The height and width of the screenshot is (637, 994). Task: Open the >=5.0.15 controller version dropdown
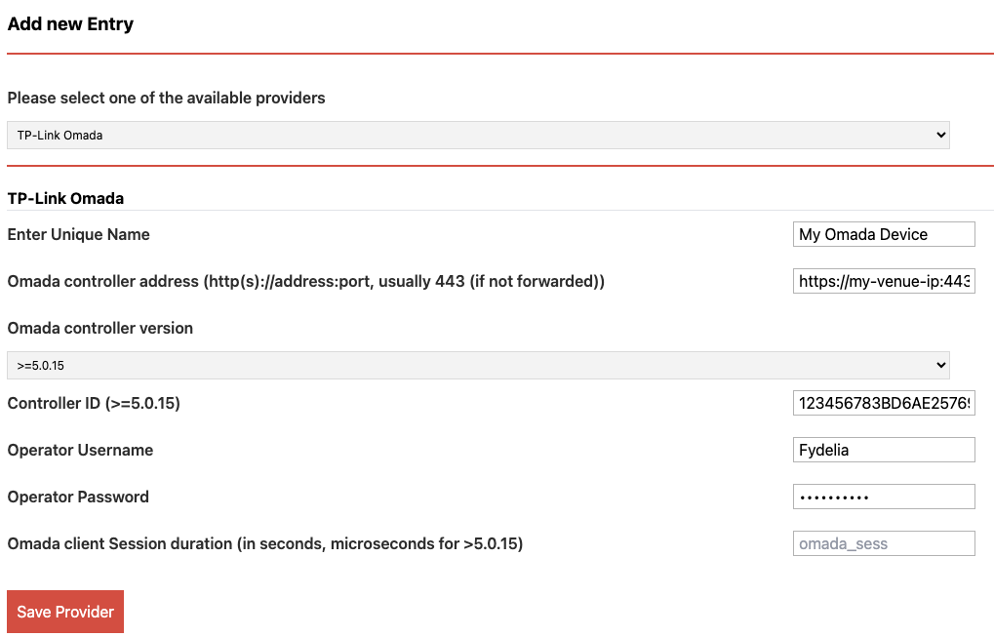click(478, 365)
